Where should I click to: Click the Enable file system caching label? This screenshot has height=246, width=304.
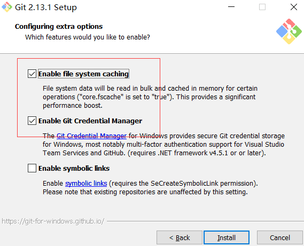click(x=83, y=74)
